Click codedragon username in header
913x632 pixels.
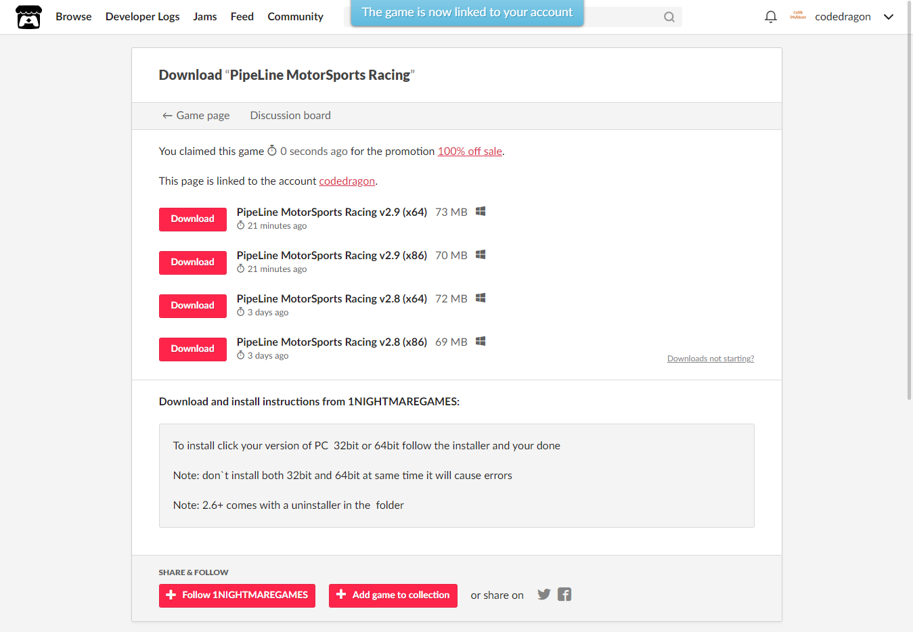[843, 16]
